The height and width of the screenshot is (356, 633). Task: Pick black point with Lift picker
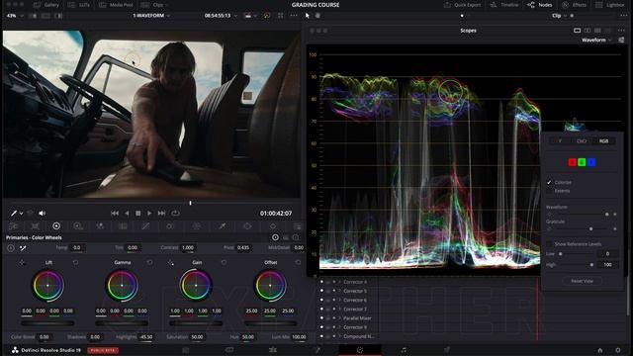click(x=22, y=263)
